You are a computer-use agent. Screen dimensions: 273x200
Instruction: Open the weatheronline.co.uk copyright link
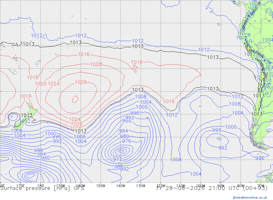coord(250,198)
